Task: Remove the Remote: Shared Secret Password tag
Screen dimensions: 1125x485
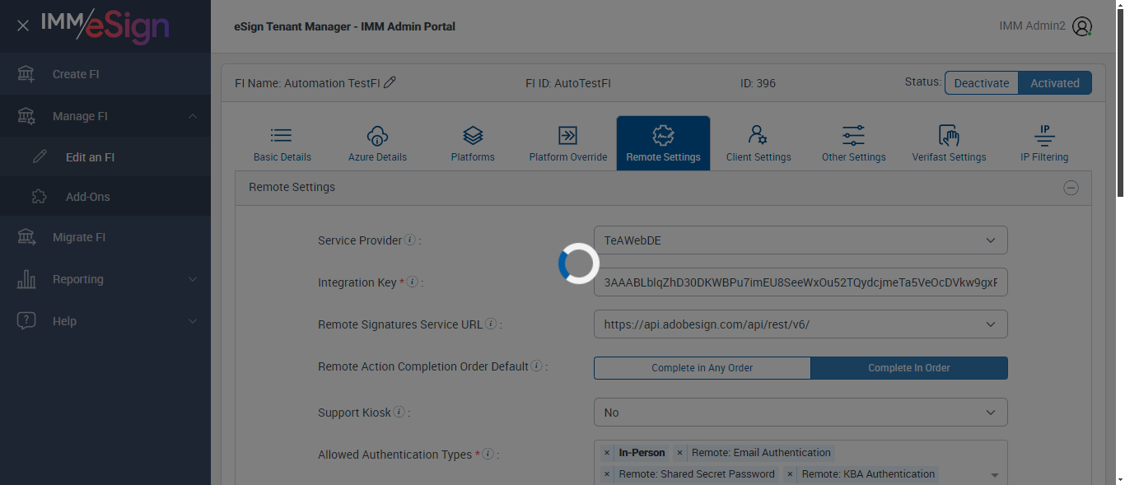Action: coord(607,474)
